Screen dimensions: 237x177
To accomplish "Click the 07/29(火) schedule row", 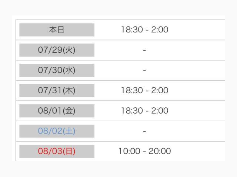I will 120,50.
